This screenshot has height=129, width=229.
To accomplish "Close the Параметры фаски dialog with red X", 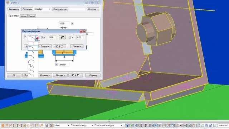I will click(x=83, y=31).
